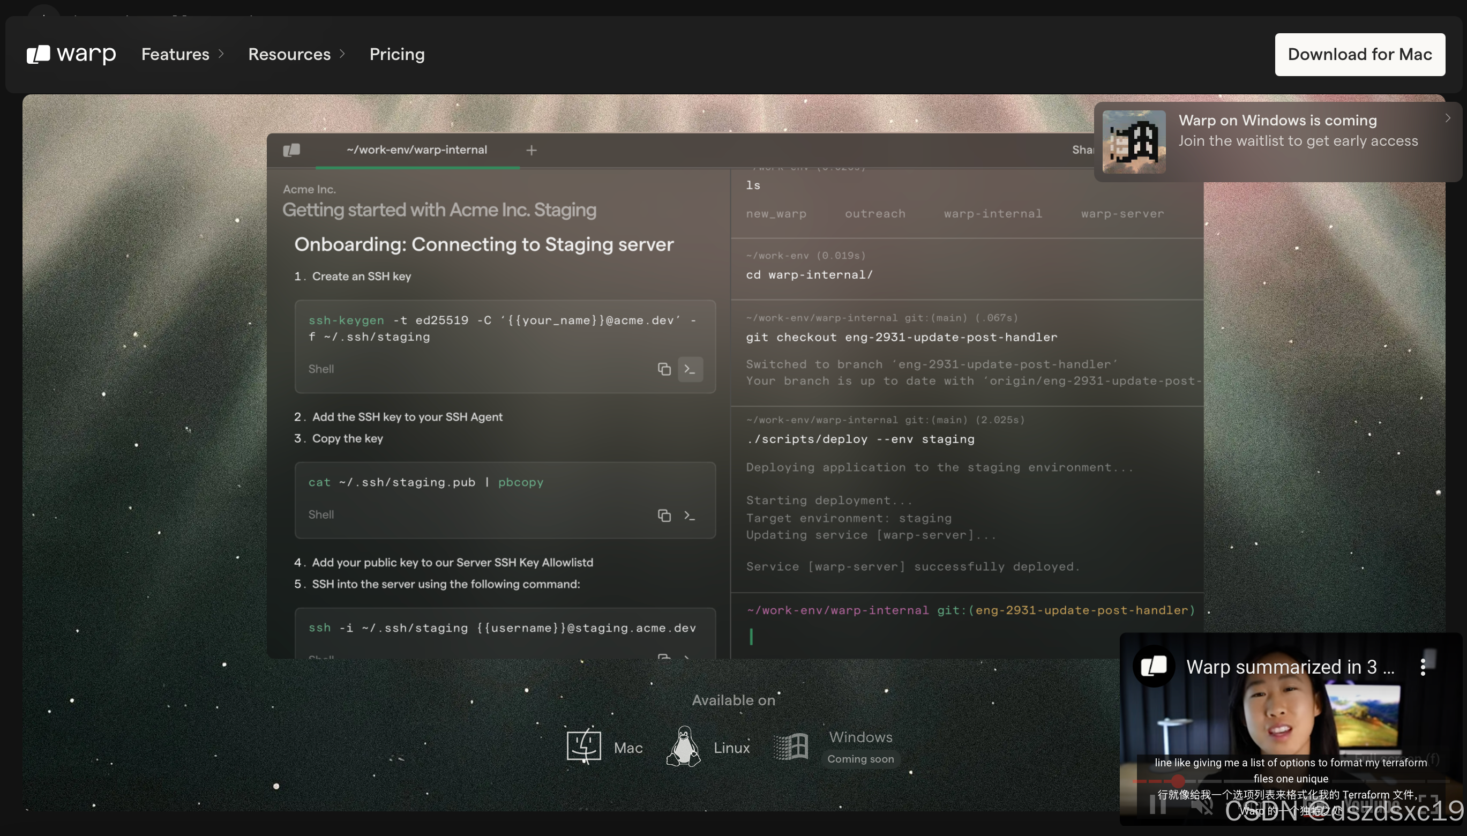The width and height of the screenshot is (1467, 836).
Task: Add a new terminal tab
Action: [x=532, y=150]
